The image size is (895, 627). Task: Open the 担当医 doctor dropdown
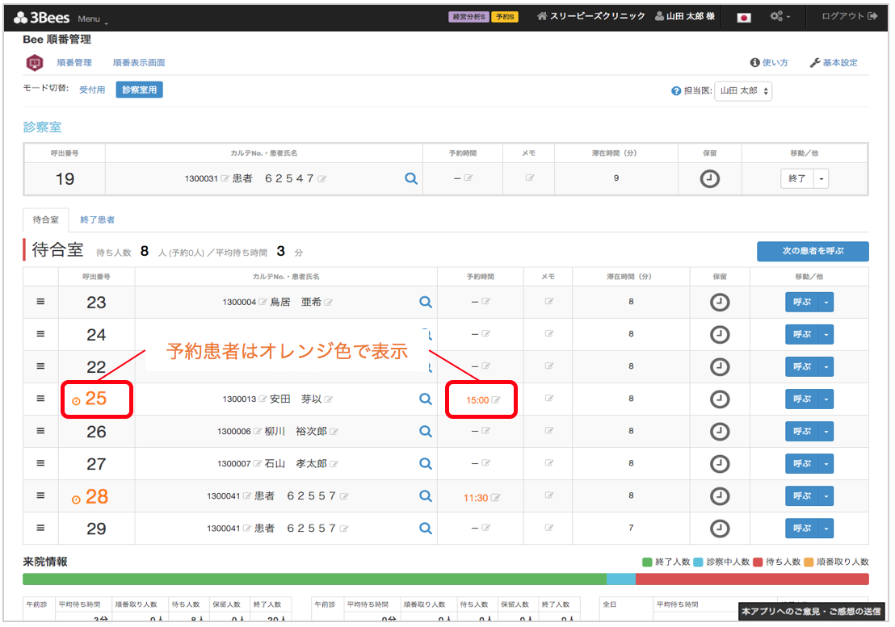(x=743, y=90)
